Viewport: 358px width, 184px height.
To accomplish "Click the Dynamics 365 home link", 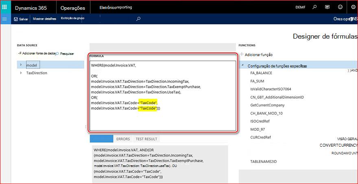I will (31, 8).
